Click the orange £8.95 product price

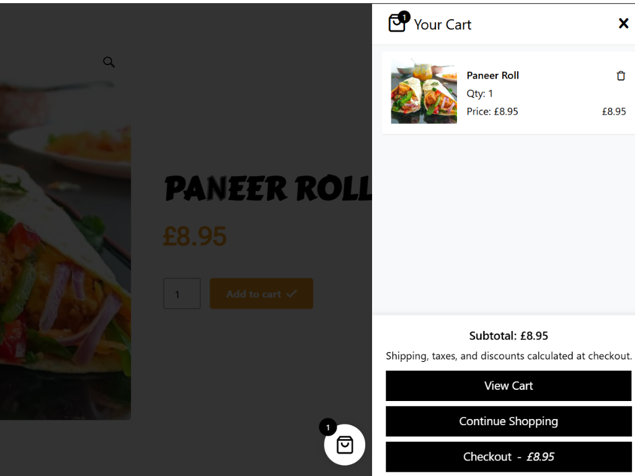[195, 236]
